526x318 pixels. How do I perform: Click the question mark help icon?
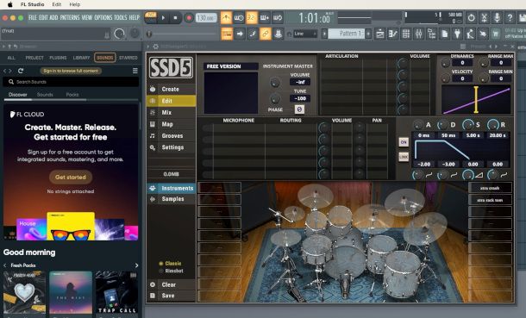pos(510,18)
